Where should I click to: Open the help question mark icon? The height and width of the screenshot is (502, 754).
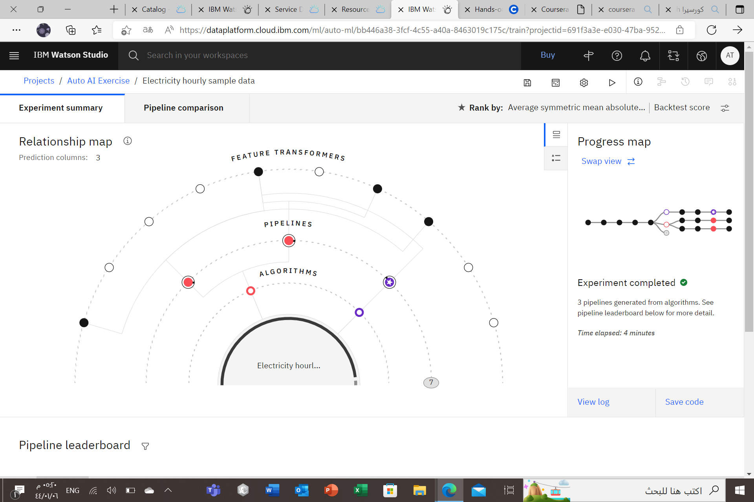click(617, 56)
